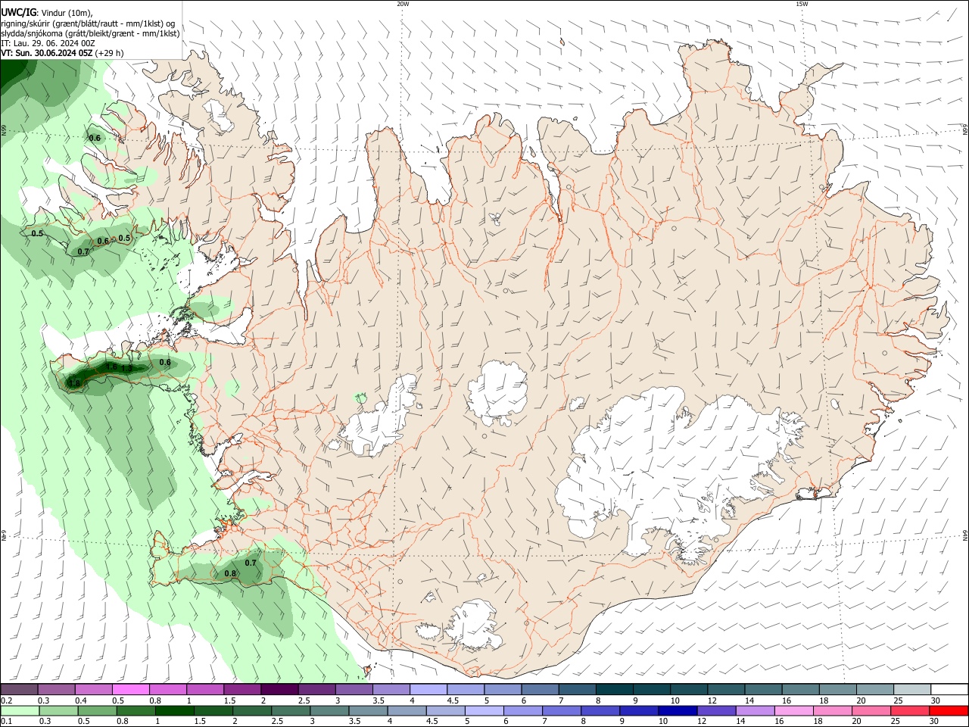This screenshot has height=727, width=969.
Task: Click the 0.7 value on the southern Westfjords coast
Action: (x=83, y=251)
